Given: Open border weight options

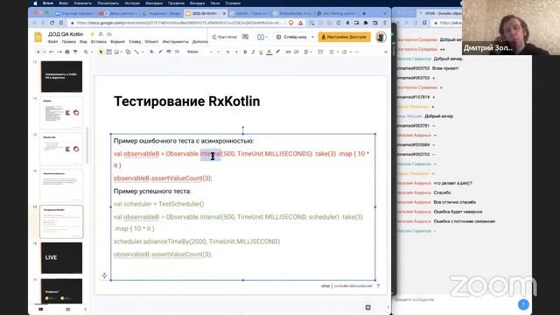Looking at the screenshot, I should (169, 52).
